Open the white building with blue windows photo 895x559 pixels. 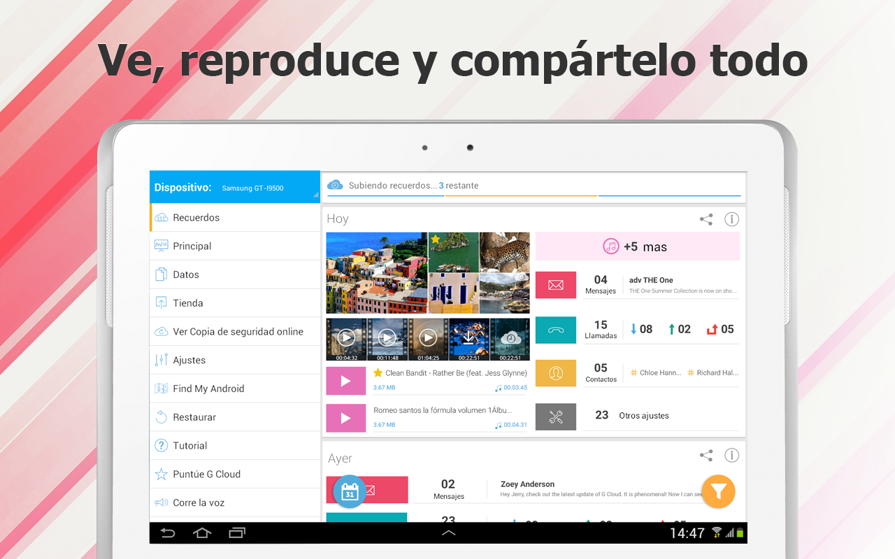(453, 293)
